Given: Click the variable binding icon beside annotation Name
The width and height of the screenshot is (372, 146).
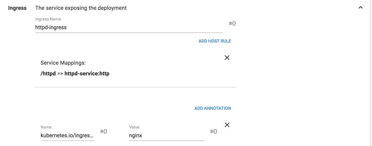Looking at the screenshot, I should [x=104, y=131].
